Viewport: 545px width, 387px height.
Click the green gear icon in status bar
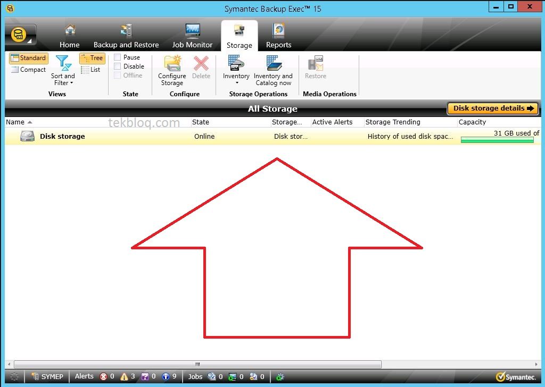tap(280, 376)
